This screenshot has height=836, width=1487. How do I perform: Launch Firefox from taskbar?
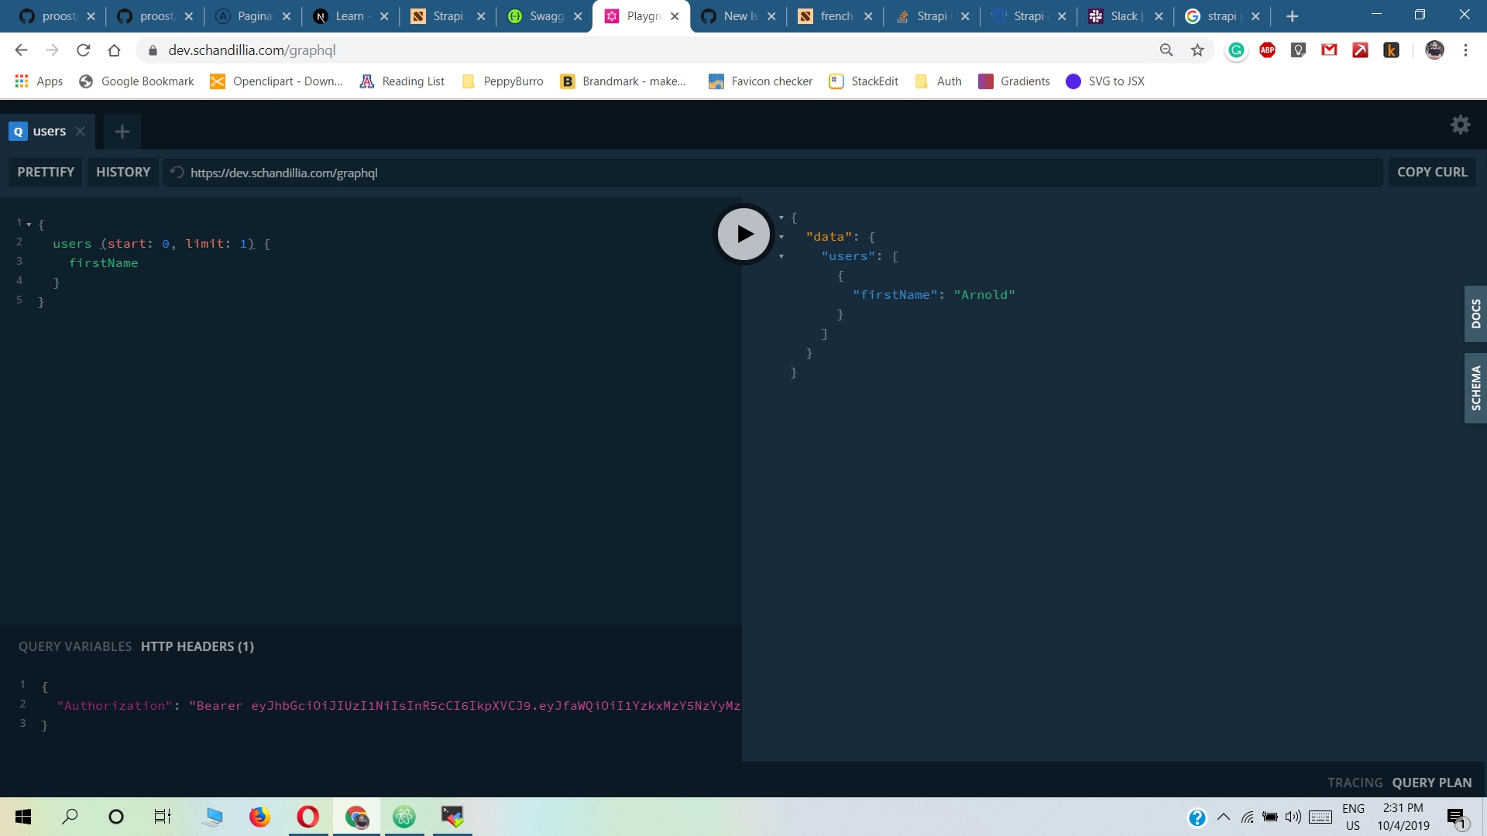(259, 817)
